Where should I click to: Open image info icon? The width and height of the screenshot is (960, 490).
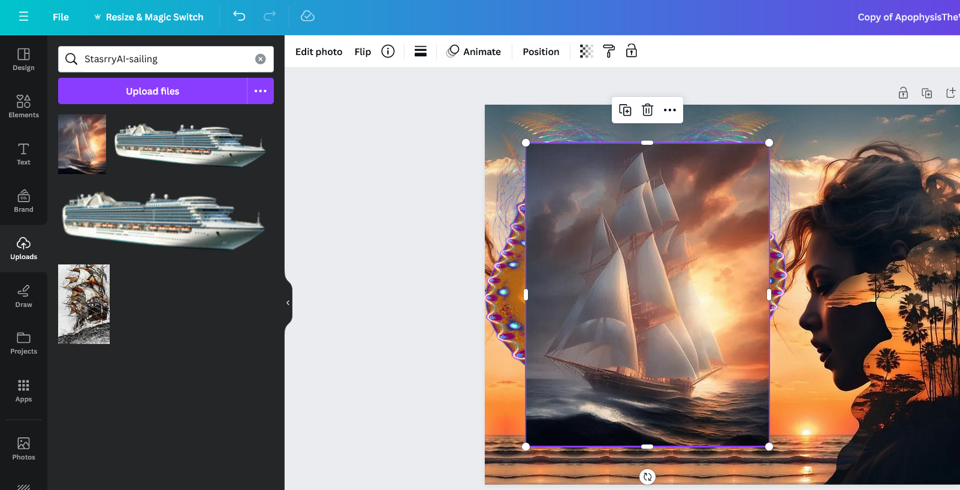pos(388,51)
